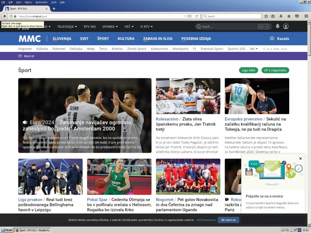Screen dimensions: 311x233
Task: Show your bookmarks list
Action: [x=273, y=16]
